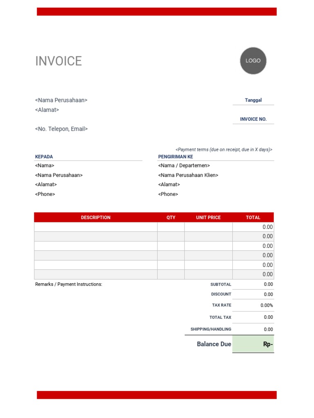Click the QTY column header
Viewport: 314px width, 418px height.
[x=171, y=218]
